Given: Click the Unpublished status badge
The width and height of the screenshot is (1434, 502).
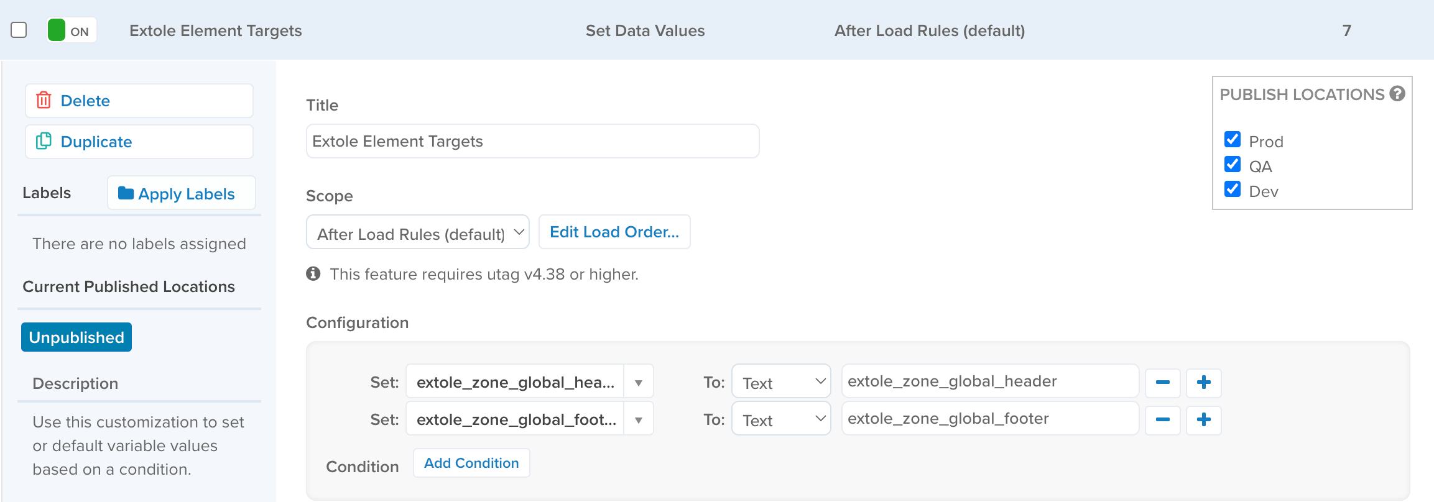Looking at the screenshot, I should (76, 337).
